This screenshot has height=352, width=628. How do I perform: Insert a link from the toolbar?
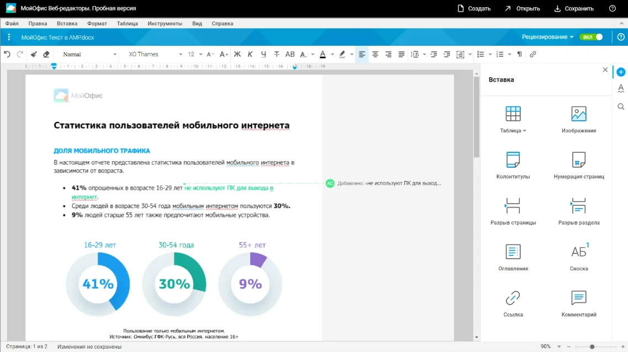pos(533,54)
